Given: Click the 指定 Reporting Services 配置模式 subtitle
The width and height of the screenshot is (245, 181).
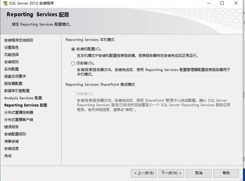Looking at the screenshot, I should [41, 24].
